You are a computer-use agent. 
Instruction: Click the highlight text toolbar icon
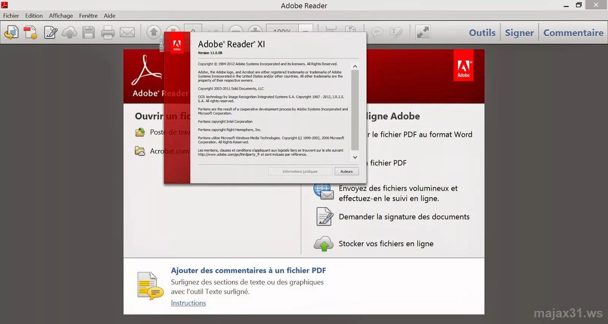396,32
